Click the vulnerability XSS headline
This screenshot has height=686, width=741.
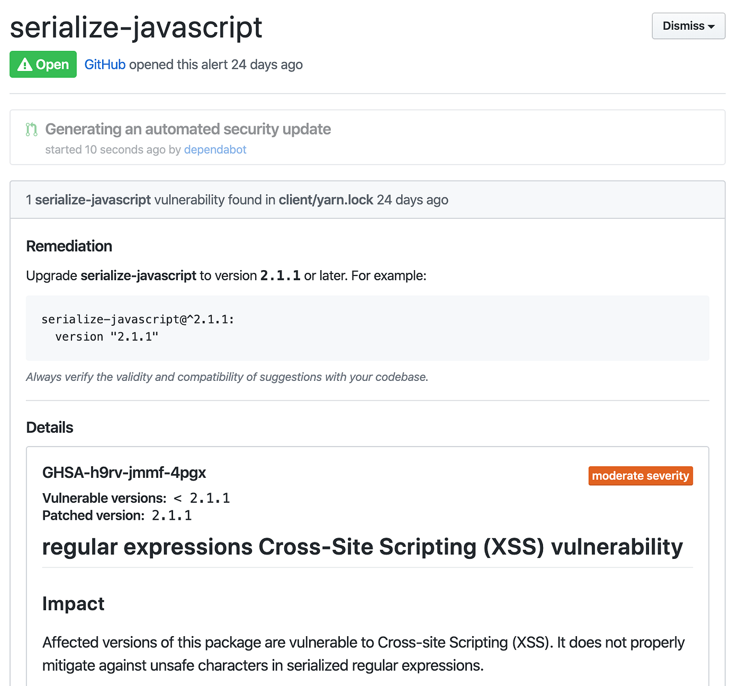pos(362,547)
